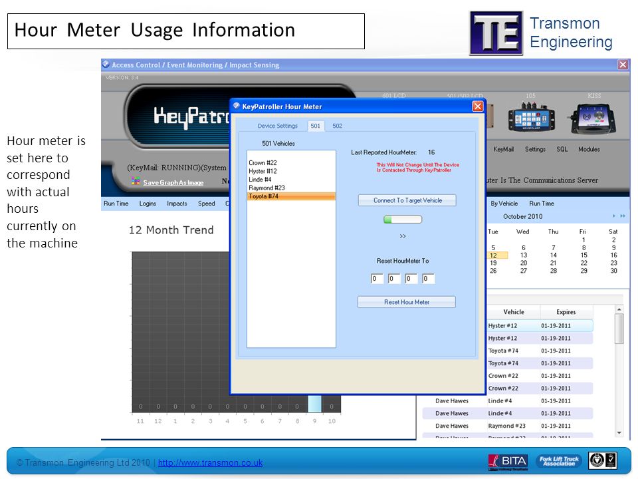Select October 12 in the calendar
The image size is (638, 479).
point(493,255)
